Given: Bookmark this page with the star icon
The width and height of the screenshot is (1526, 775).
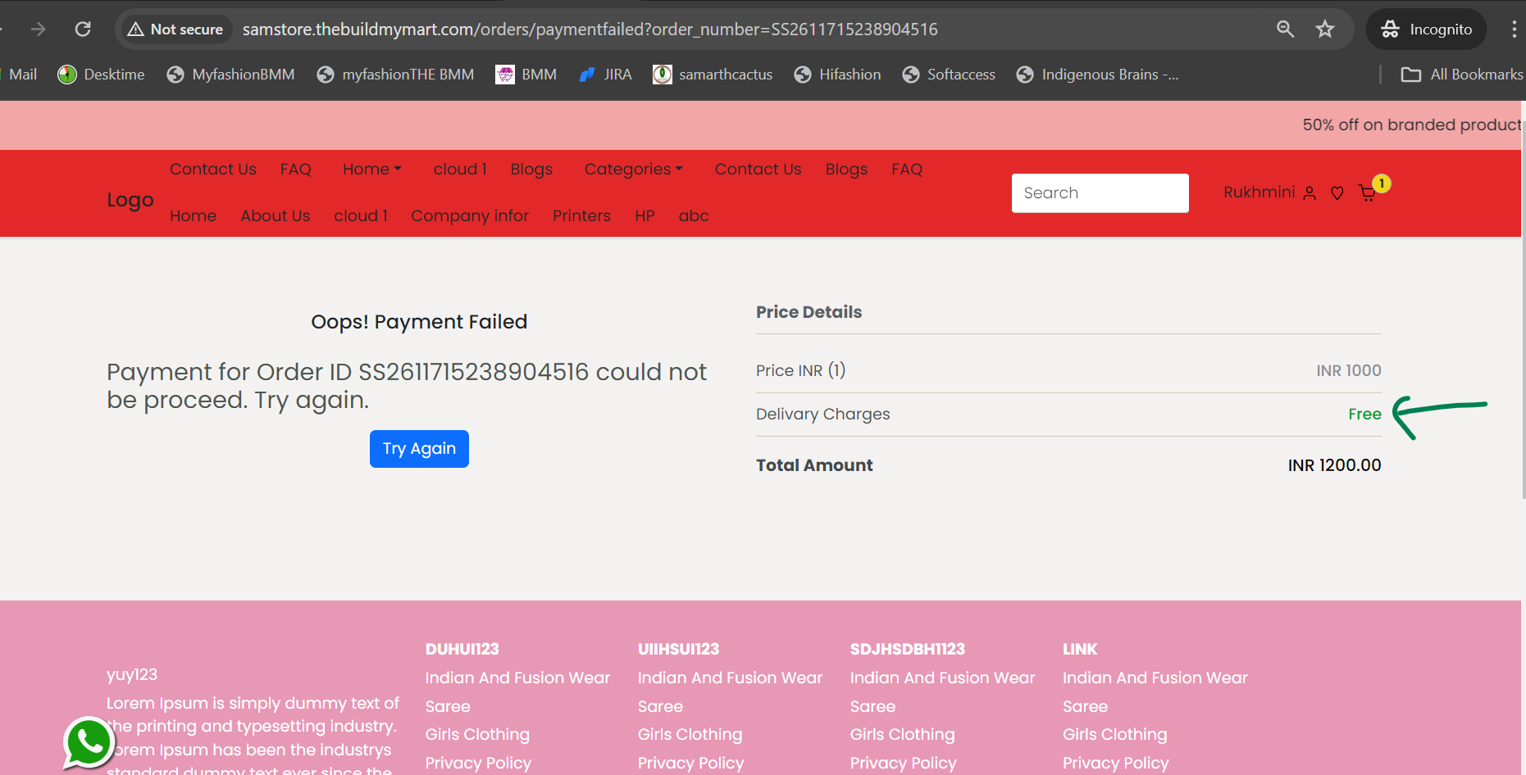Looking at the screenshot, I should pyautogui.click(x=1325, y=29).
